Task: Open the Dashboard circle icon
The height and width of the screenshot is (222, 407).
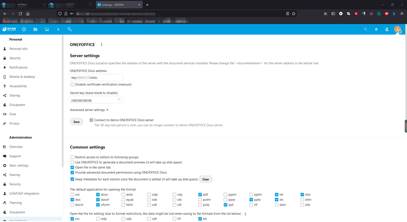Action: pos(24,30)
